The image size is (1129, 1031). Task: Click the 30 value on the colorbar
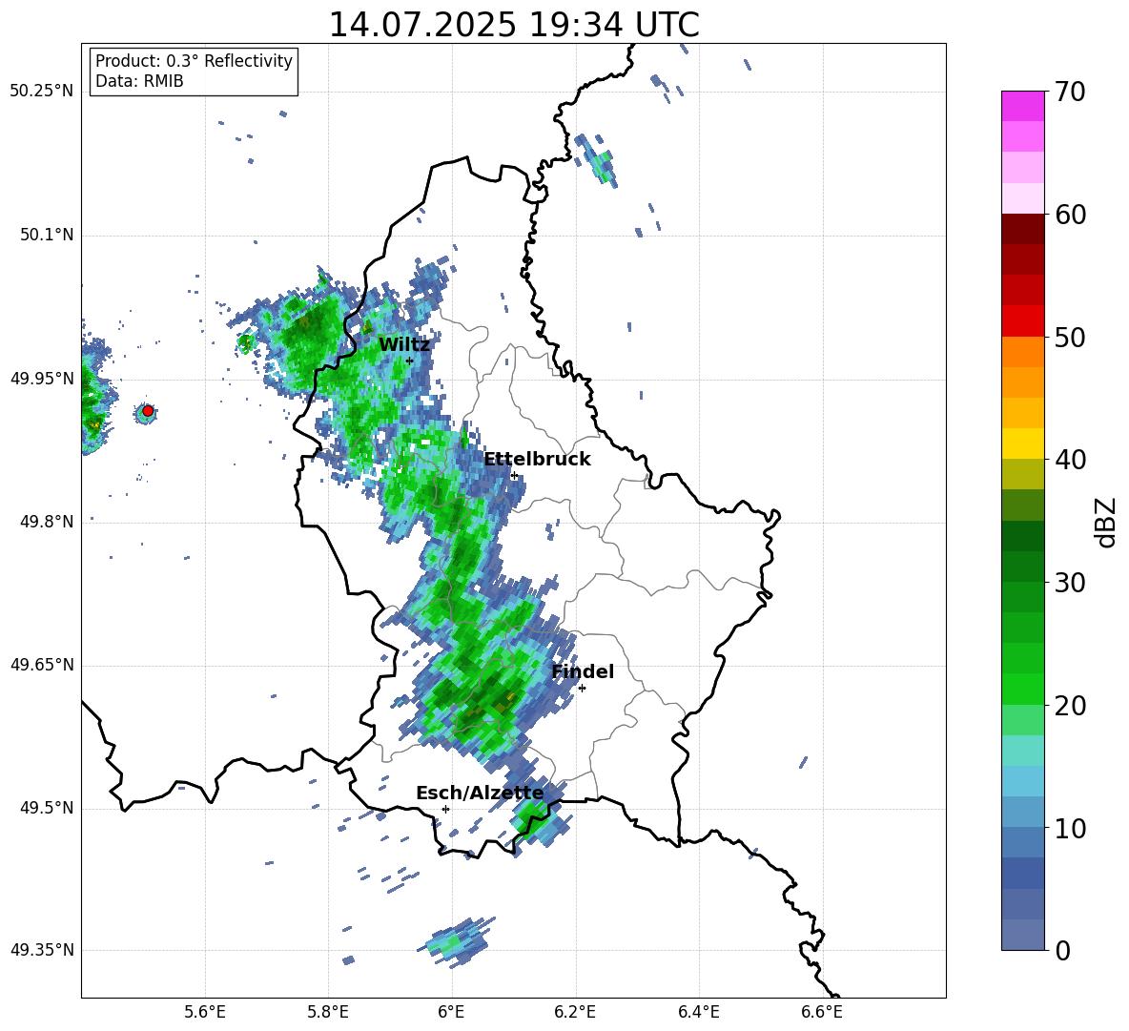click(x=1069, y=583)
